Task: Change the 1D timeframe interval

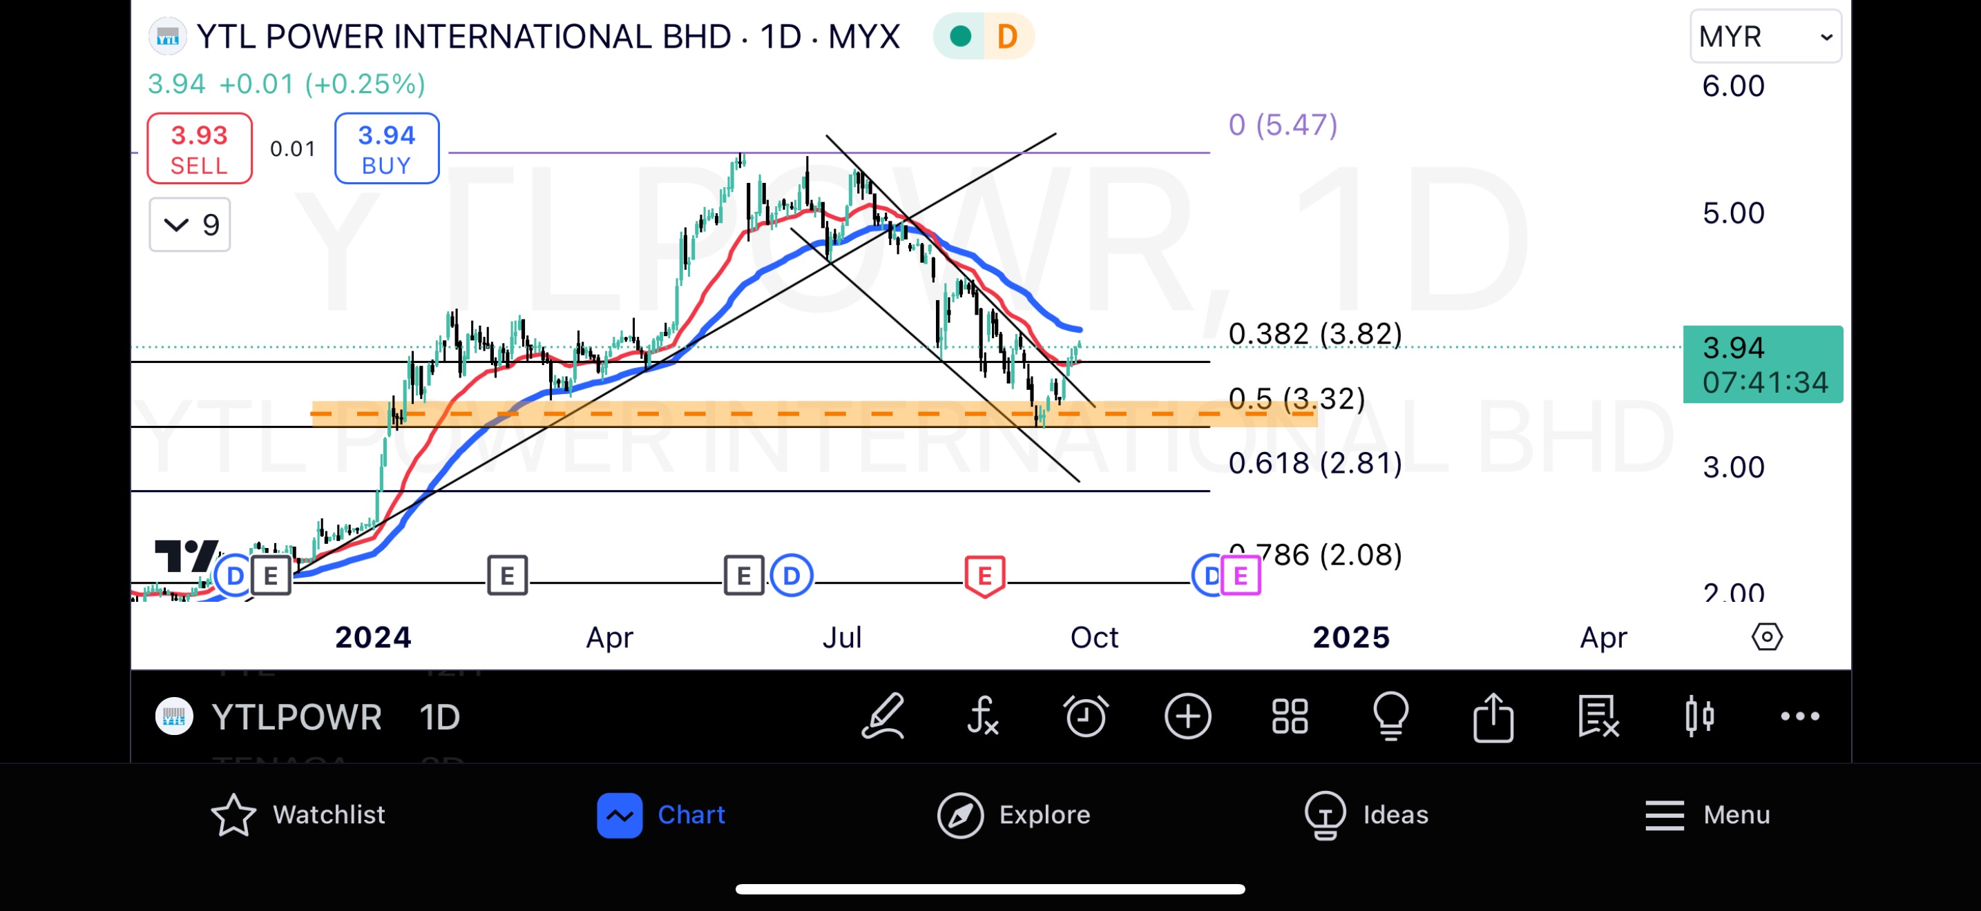Action: (x=439, y=716)
